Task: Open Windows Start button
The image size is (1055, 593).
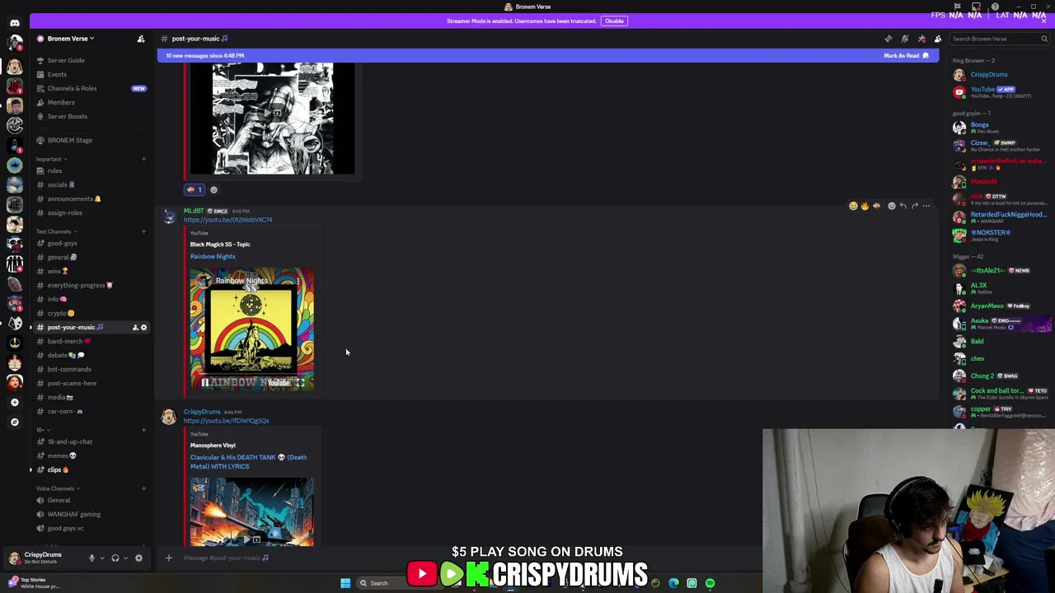Action: [345, 583]
